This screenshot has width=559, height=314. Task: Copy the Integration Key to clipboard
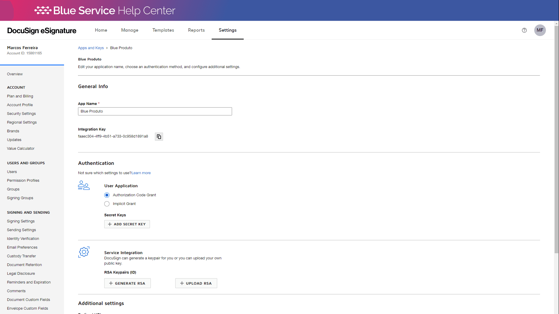point(159,137)
